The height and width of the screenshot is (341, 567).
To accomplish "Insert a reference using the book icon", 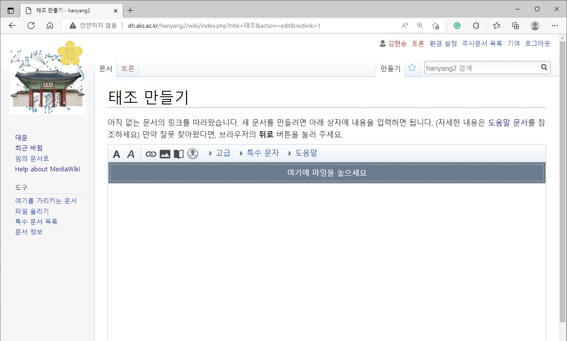I will [x=178, y=154].
